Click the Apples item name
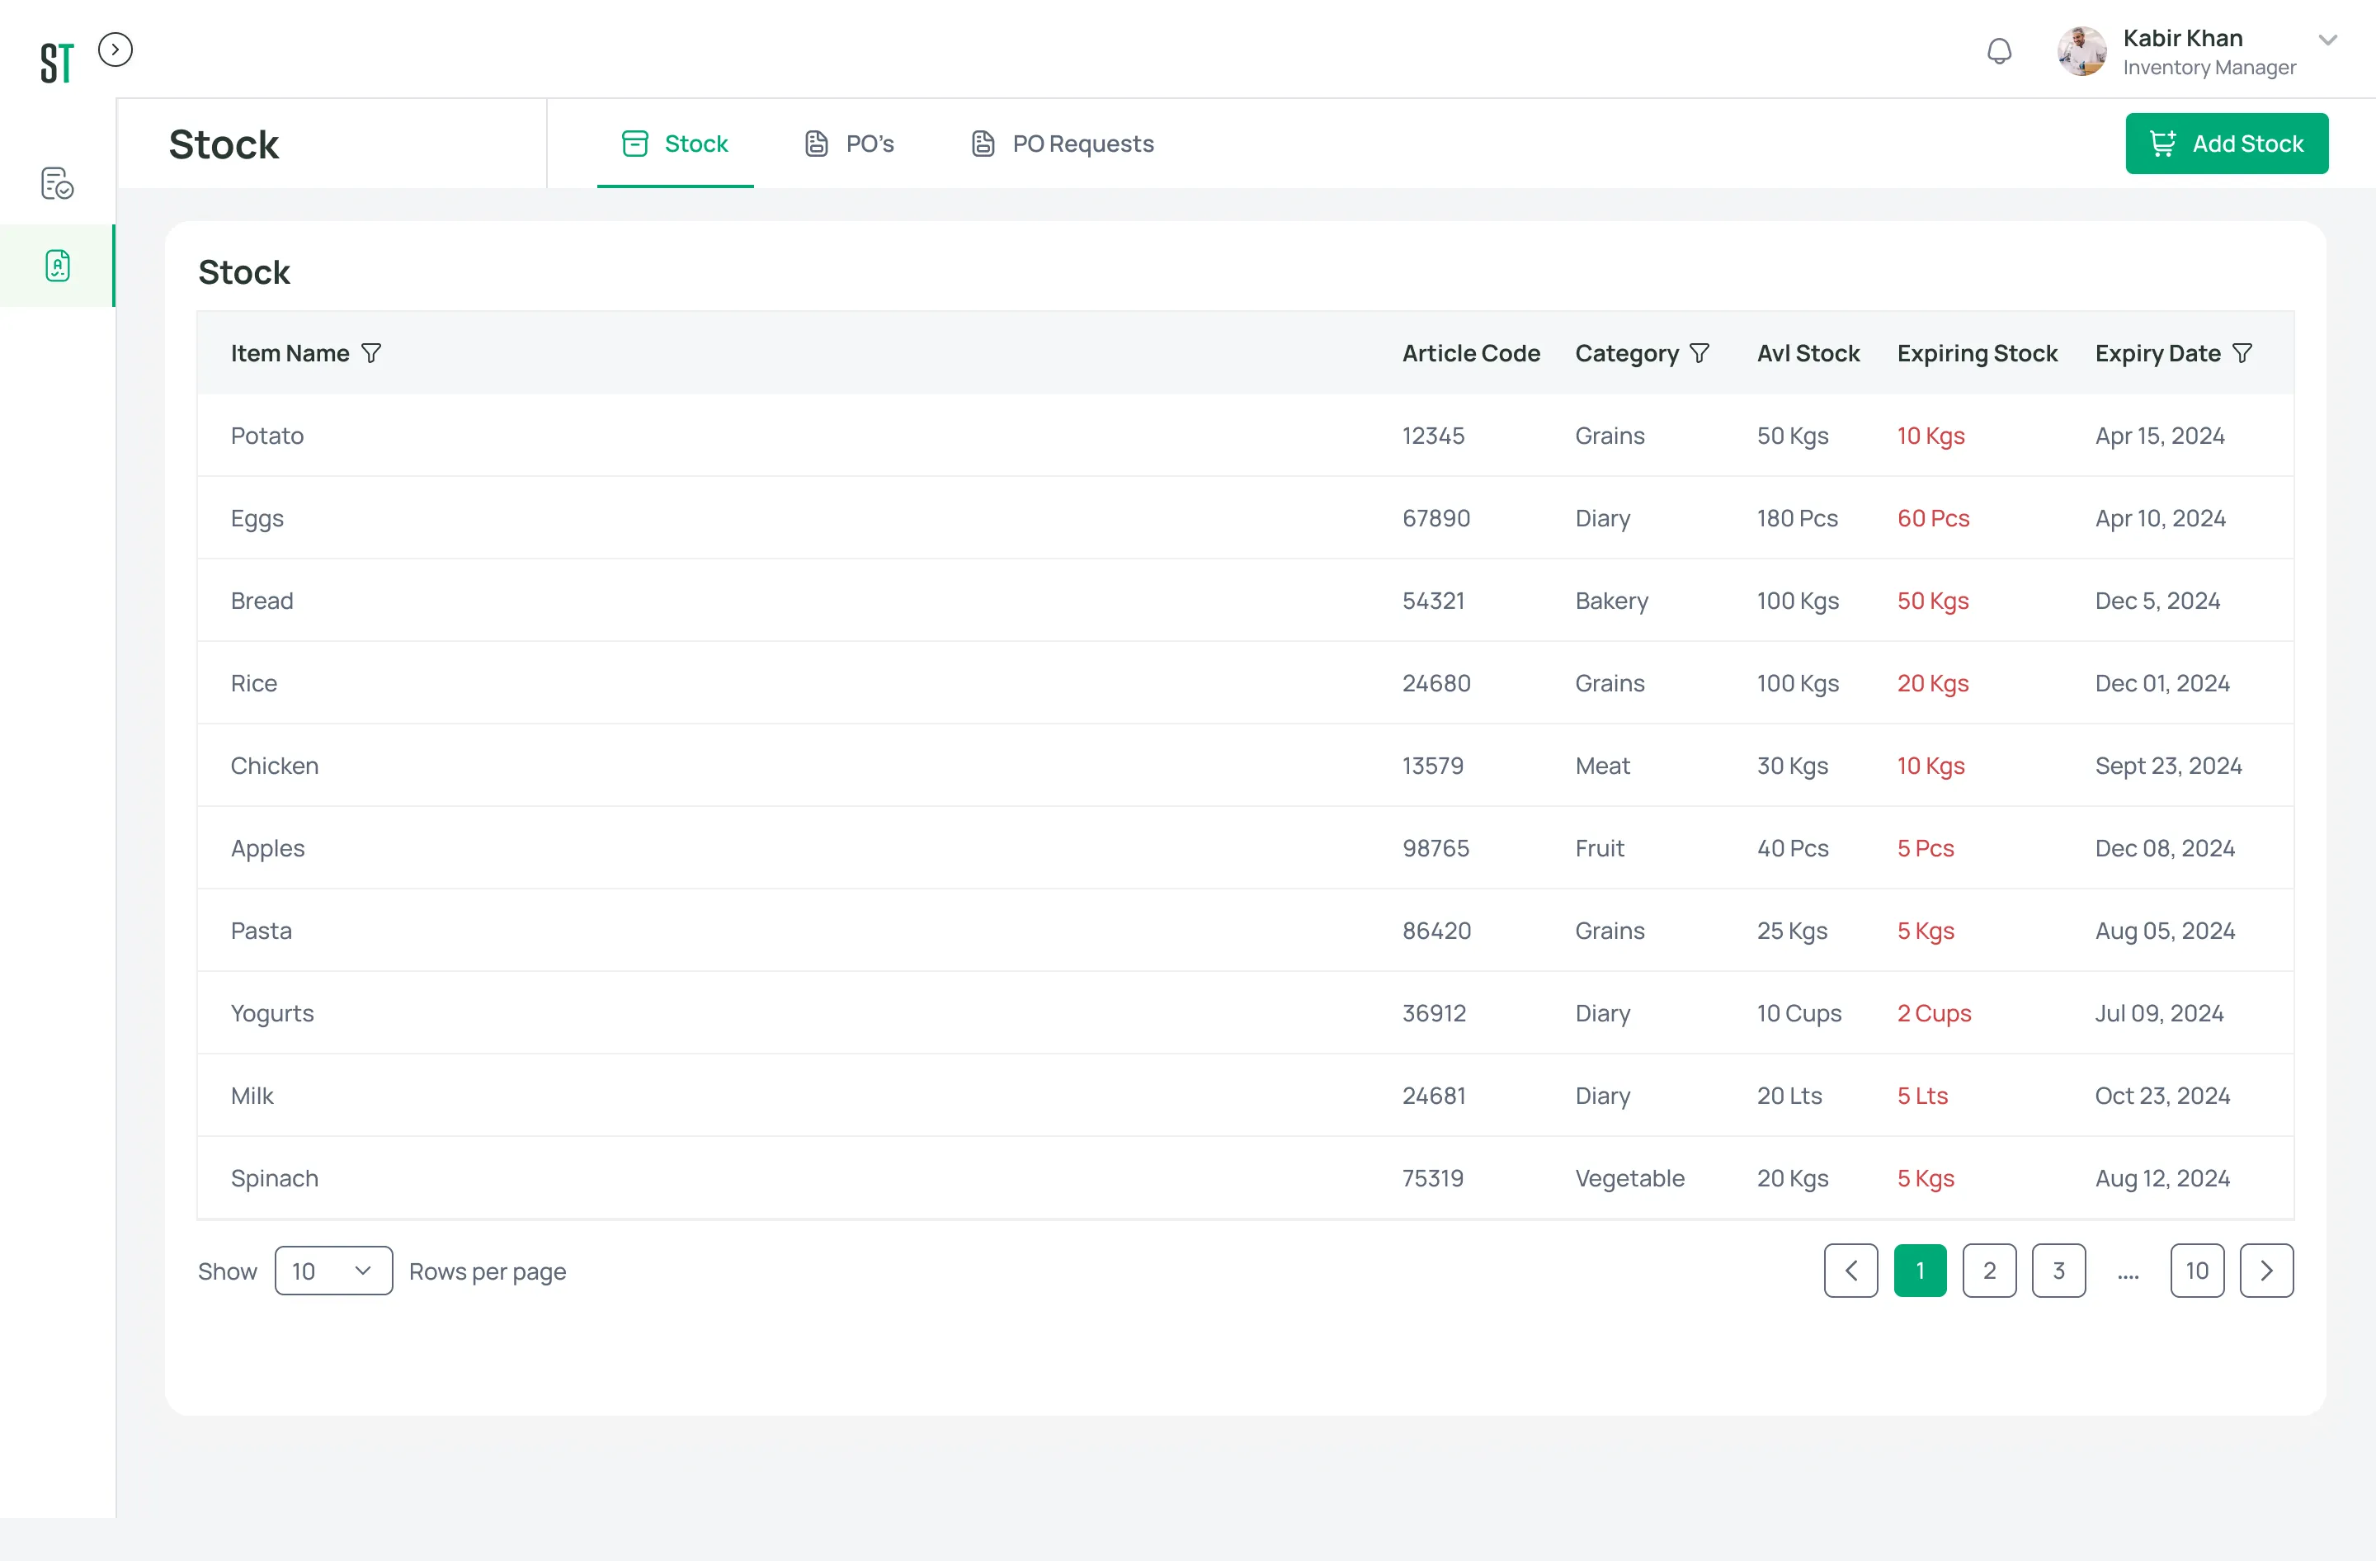Image resolution: width=2376 pixels, height=1561 pixels. 267,848
